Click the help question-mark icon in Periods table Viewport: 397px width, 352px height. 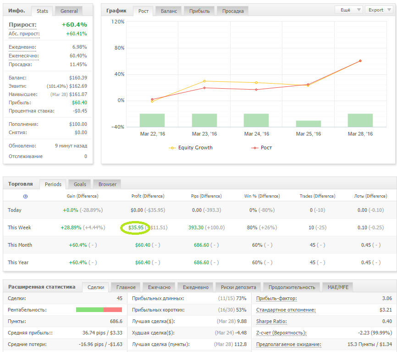tap(25, 196)
